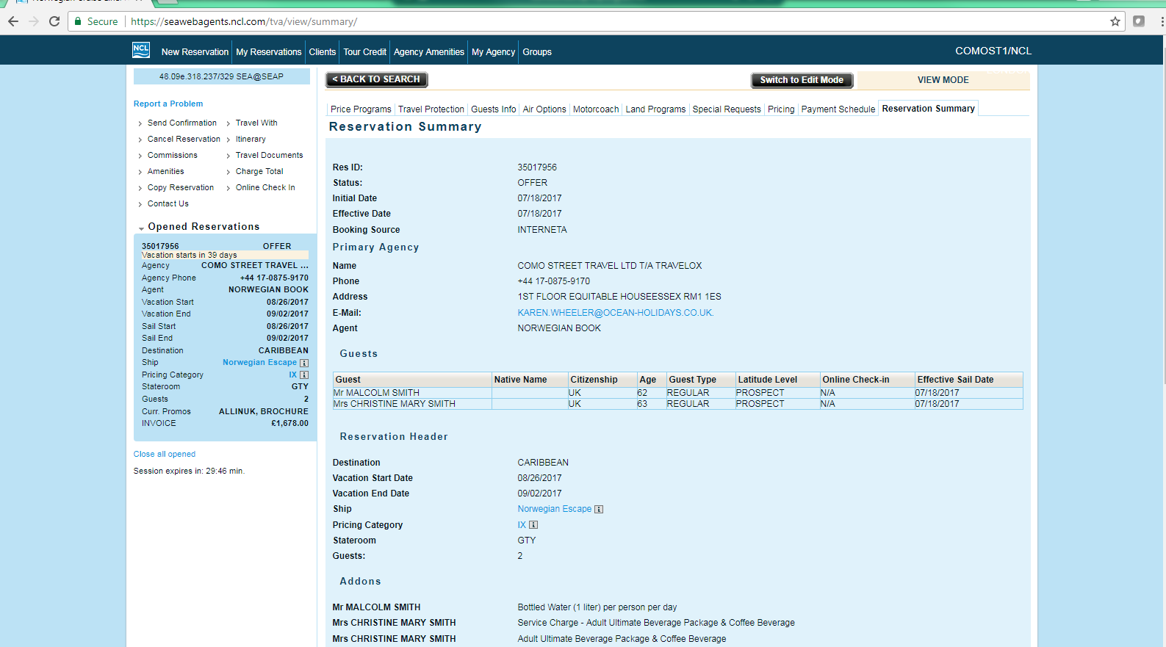
Task: Open the Travel Documents link
Action: pyautogui.click(x=270, y=156)
